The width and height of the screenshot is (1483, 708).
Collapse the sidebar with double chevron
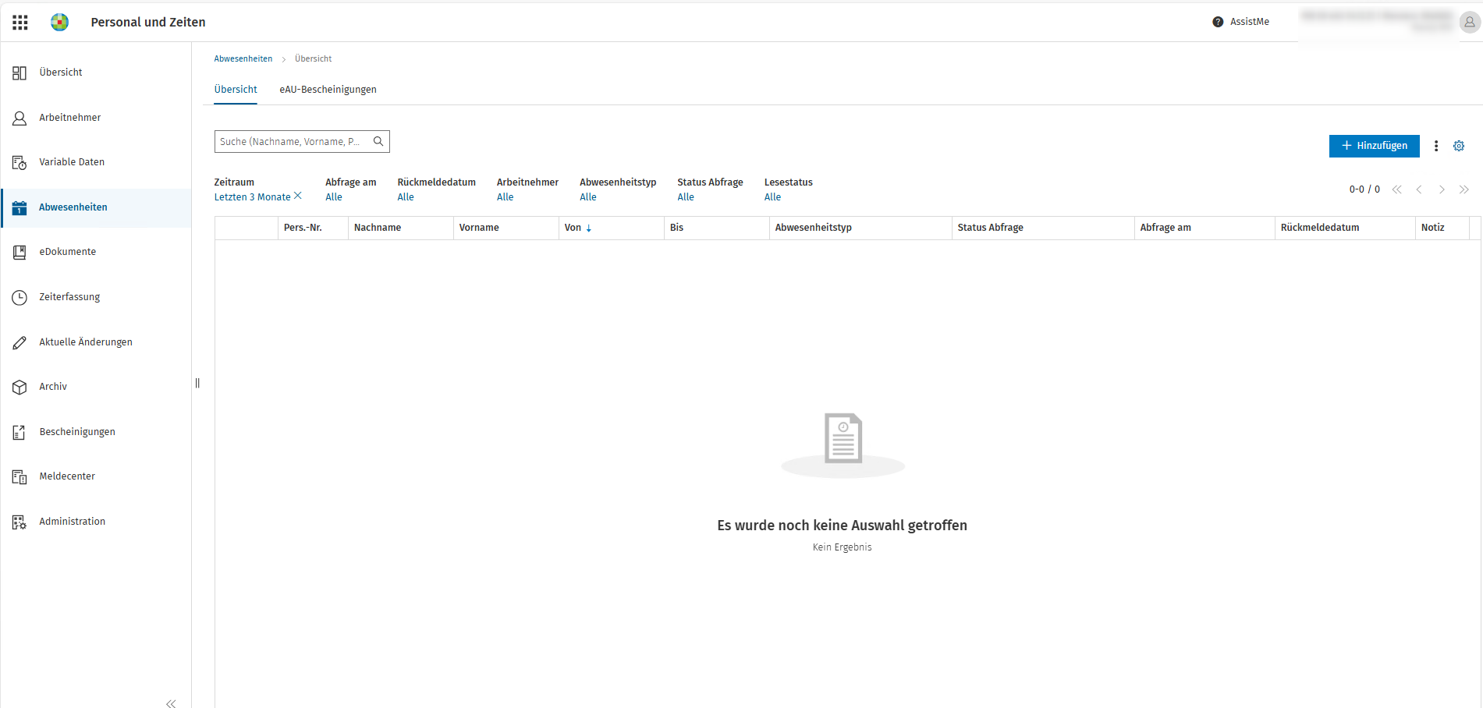click(171, 703)
